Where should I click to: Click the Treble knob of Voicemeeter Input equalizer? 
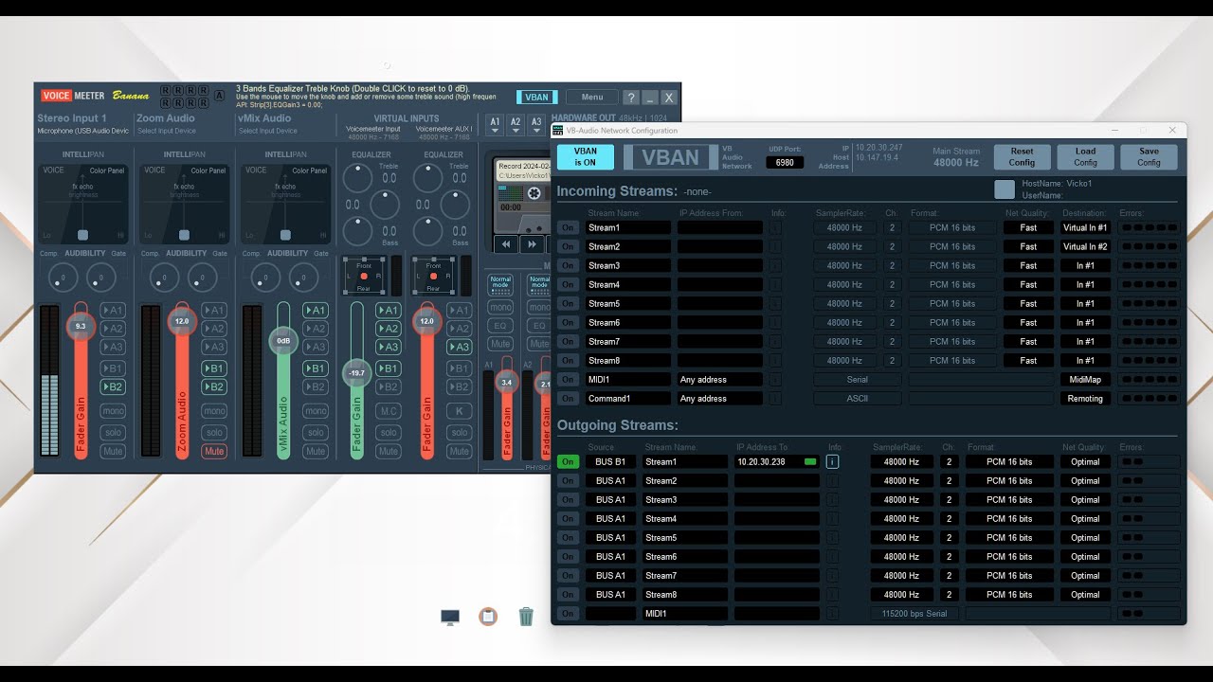pyautogui.click(x=357, y=178)
